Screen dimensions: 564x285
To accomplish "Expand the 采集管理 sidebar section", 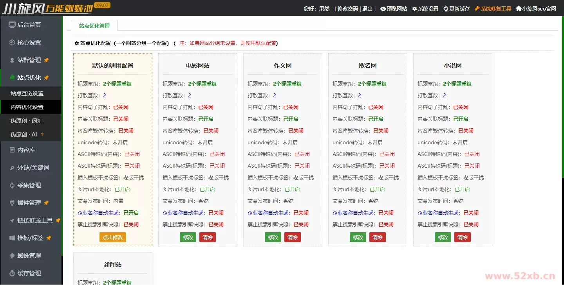I will click(x=29, y=185).
